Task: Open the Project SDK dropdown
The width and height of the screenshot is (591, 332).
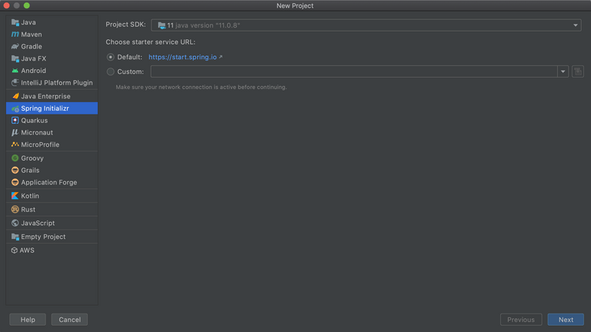Action: click(366, 25)
